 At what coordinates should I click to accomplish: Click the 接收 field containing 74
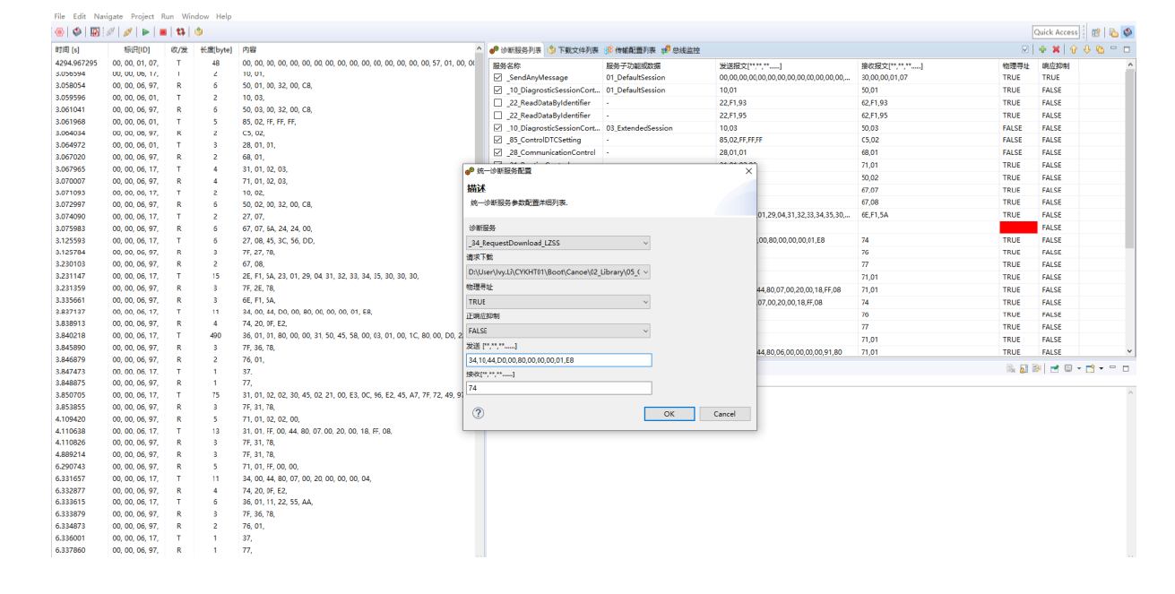pos(558,388)
